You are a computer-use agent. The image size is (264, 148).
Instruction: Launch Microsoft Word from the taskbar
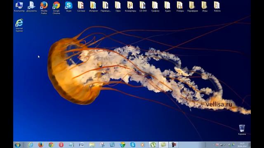82,145
